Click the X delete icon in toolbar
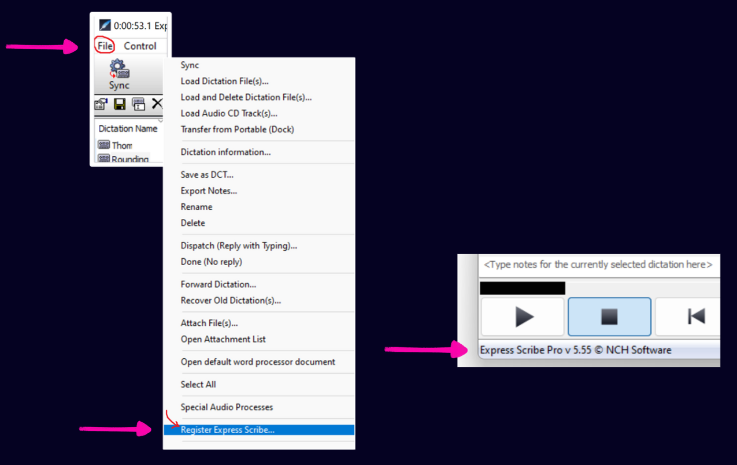The height and width of the screenshot is (465, 737). pyautogui.click(x=157, y=104)
